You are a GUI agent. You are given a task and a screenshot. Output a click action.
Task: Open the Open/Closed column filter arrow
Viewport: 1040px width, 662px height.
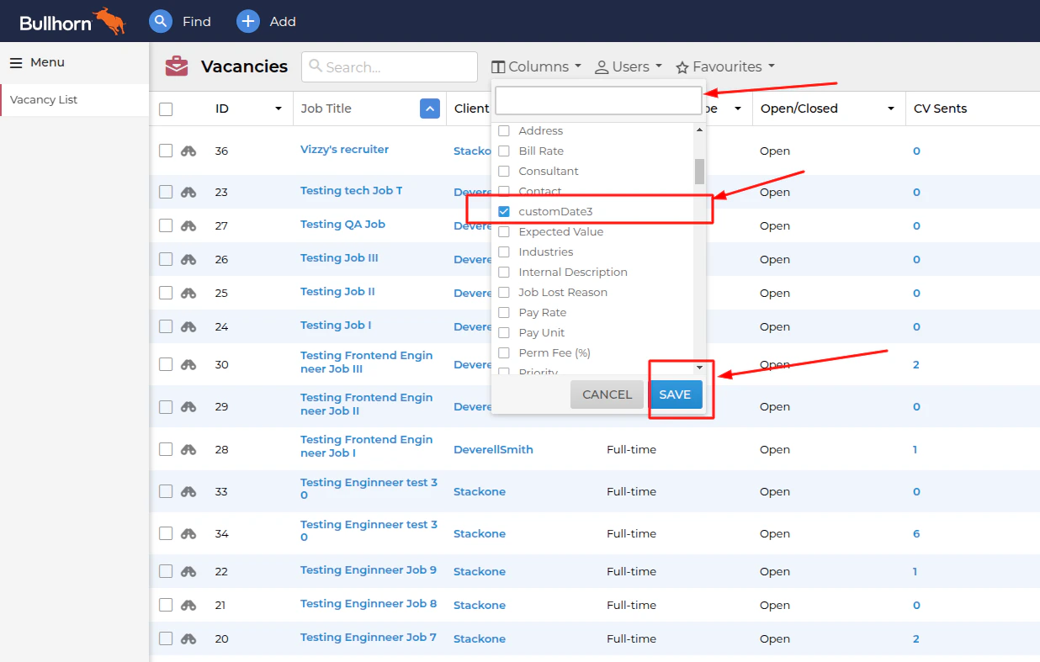pos(891,109)
